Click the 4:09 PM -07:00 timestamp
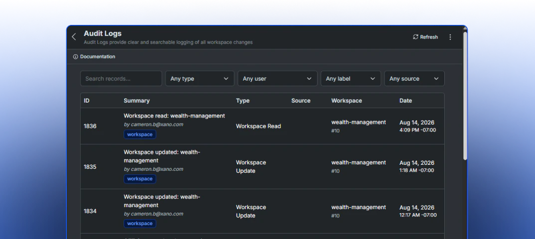 point(418,130)
